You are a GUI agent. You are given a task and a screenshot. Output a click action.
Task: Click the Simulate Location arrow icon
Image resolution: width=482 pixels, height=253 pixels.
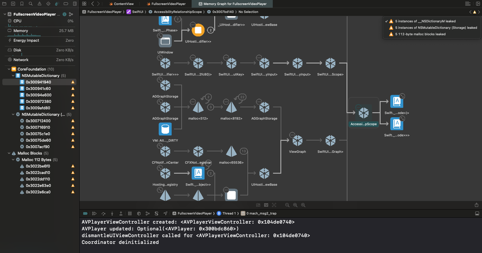(165, 213)
